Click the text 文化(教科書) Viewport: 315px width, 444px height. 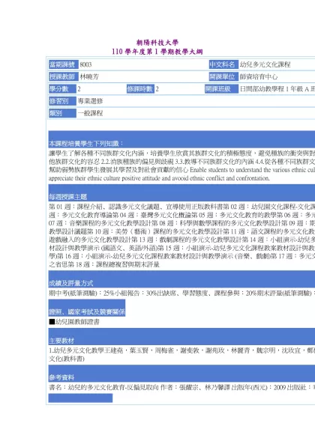(x=67, y=359)
